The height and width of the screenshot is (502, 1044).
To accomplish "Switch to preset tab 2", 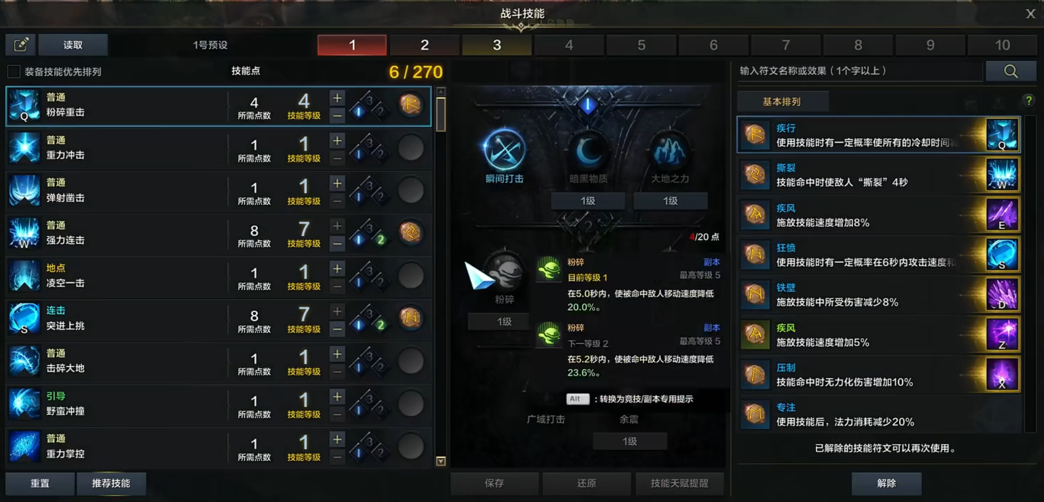I will [424, 45].
